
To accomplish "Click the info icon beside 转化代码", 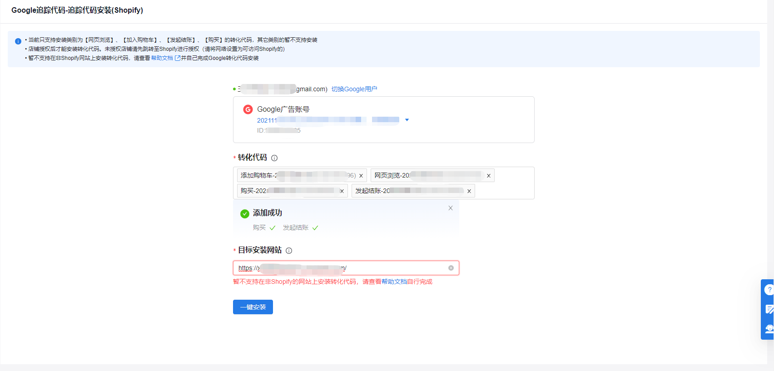I will pyautogui.click(x=274, y=158).
